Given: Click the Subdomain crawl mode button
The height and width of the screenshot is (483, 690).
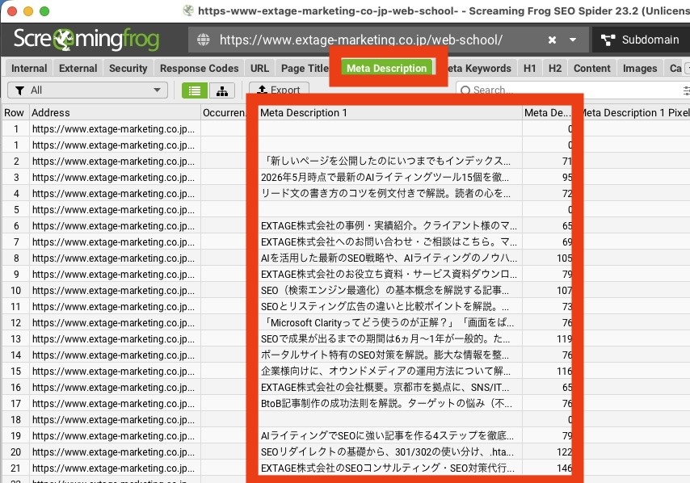Looking at the screenshot, I should pos(642,40).
